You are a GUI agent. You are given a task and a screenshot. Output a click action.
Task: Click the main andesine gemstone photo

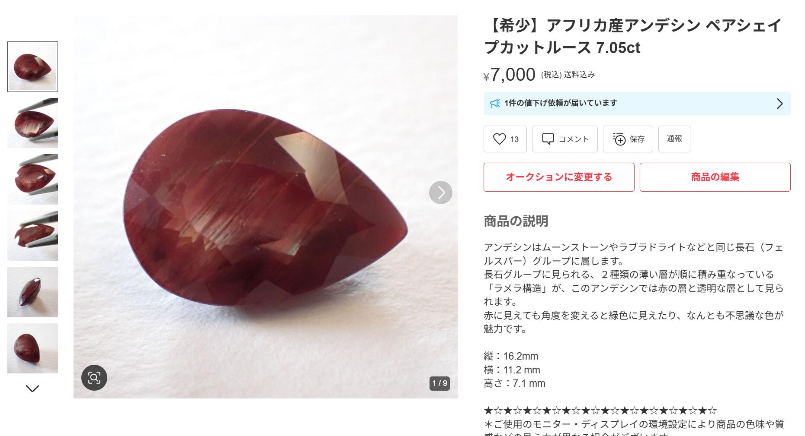(x=266, y=207)
